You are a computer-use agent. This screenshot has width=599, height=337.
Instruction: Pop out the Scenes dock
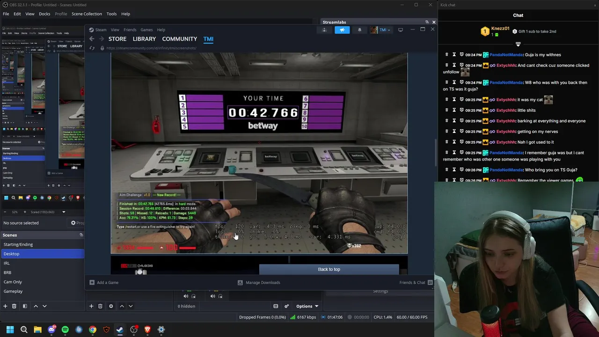pyautogui.click(x=81, y=235)
